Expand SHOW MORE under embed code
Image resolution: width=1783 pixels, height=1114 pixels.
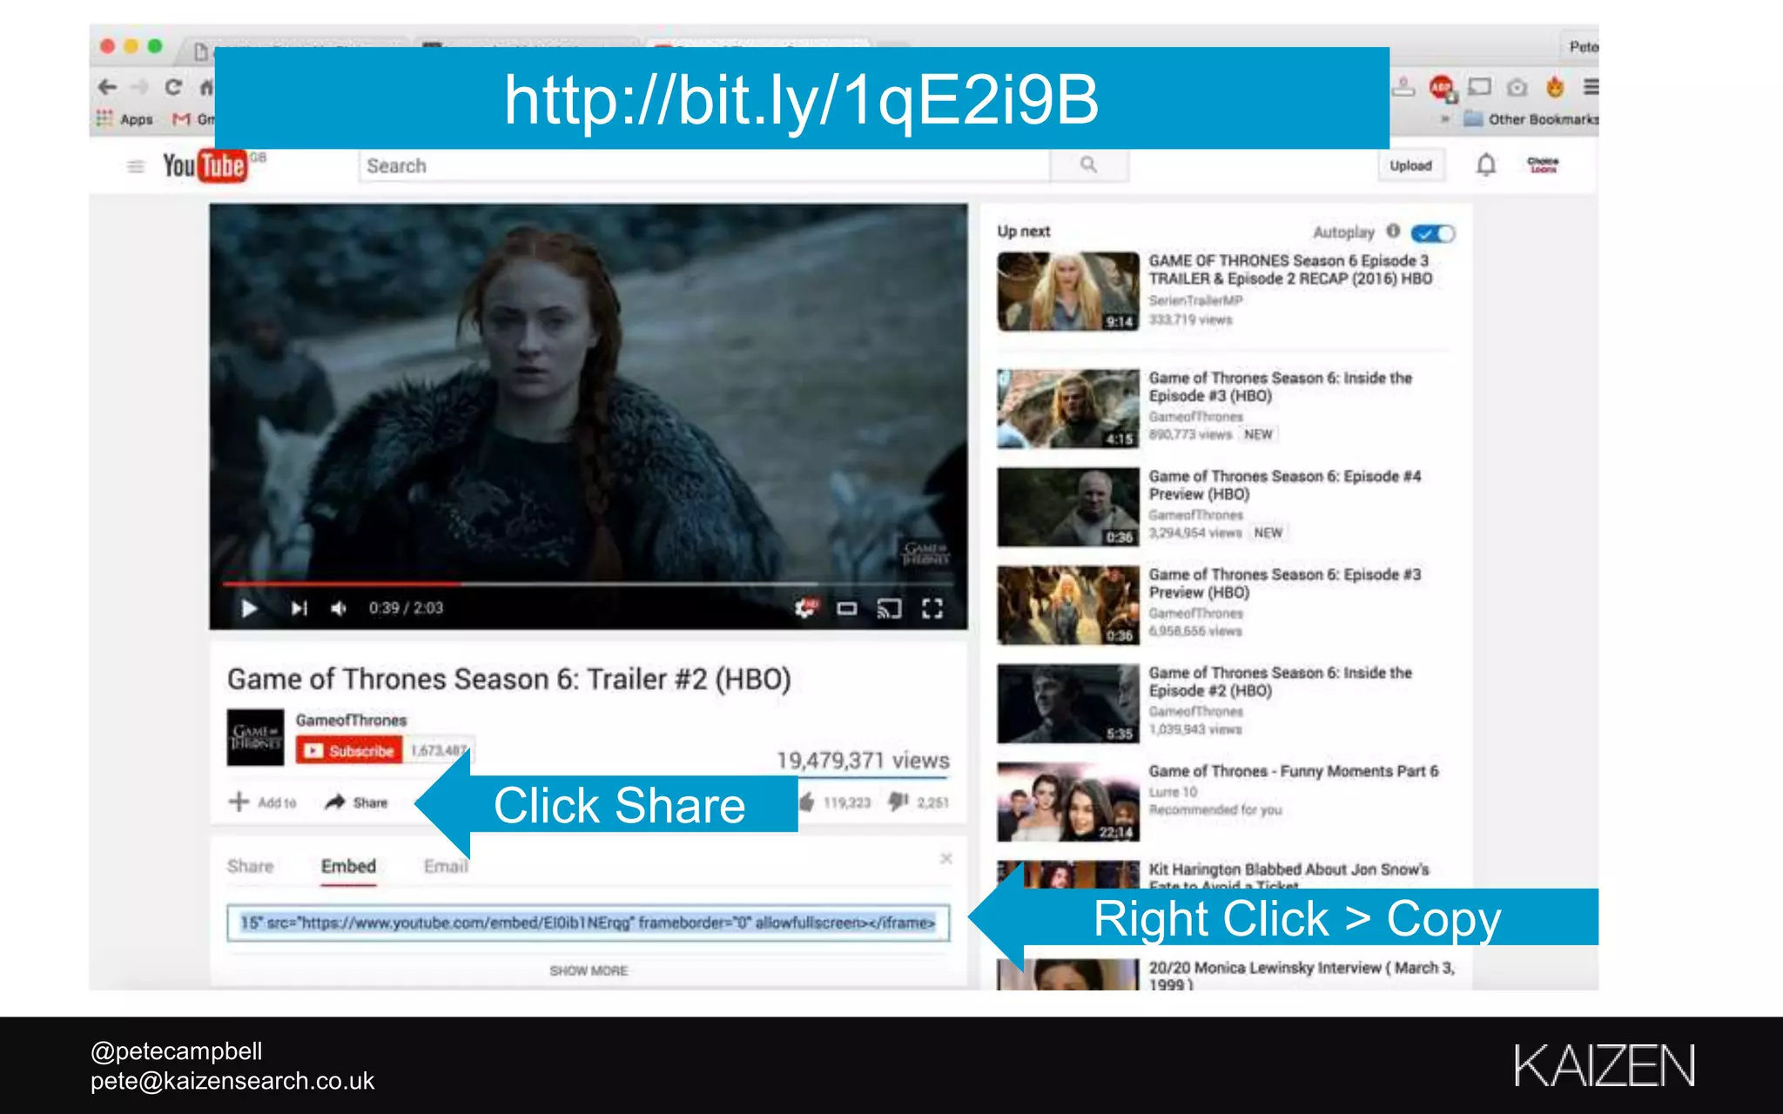589,970
